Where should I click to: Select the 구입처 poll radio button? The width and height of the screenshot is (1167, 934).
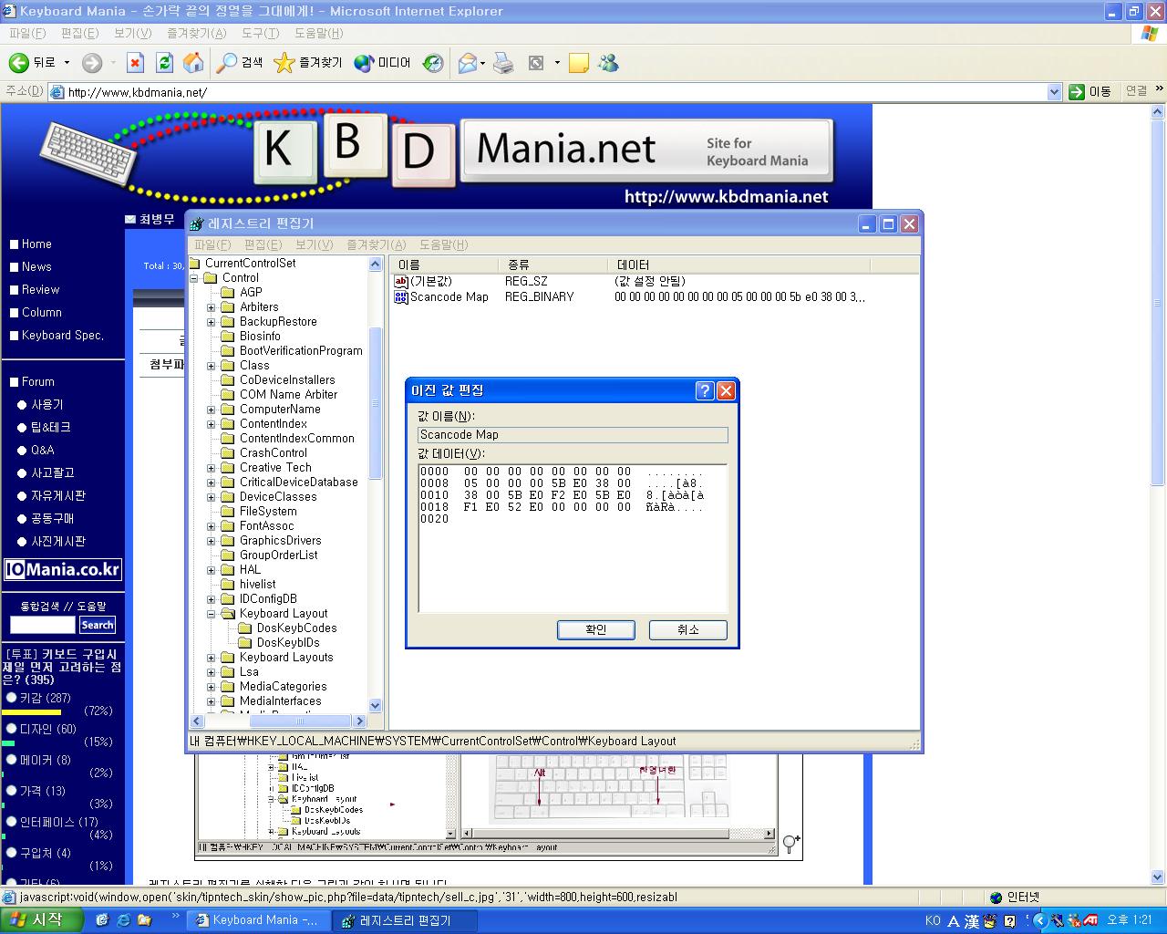pyautogui.click(x=11, y=853)
